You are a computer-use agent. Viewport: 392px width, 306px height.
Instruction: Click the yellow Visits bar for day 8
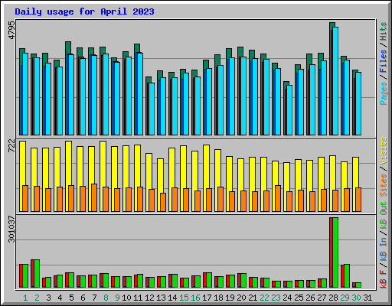103,176
